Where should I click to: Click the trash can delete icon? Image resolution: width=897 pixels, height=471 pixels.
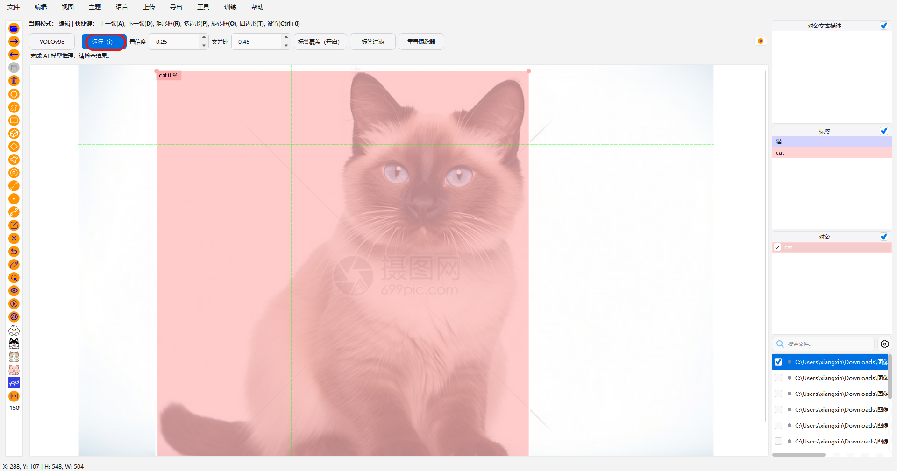(x=14, y=81)
